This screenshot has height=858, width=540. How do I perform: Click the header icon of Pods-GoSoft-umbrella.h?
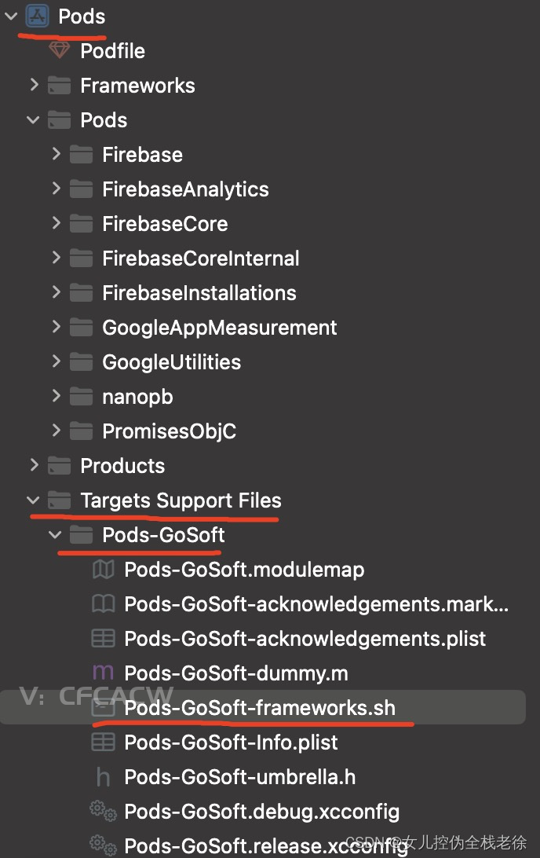(x=103, y=777)
